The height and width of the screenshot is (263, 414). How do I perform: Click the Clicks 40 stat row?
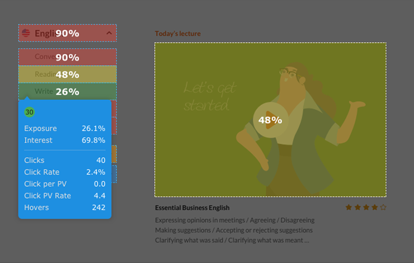tap(65, 160)
